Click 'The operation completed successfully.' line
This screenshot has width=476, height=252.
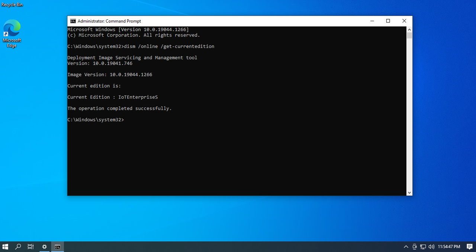click(x=119, y=108)
